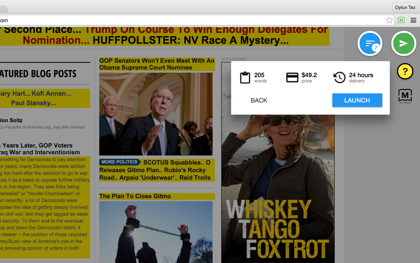This screenshot has height=263, width=420.
Task: Open The Plan To Close Gitmo headline
Action: click(x=135, y=196)
